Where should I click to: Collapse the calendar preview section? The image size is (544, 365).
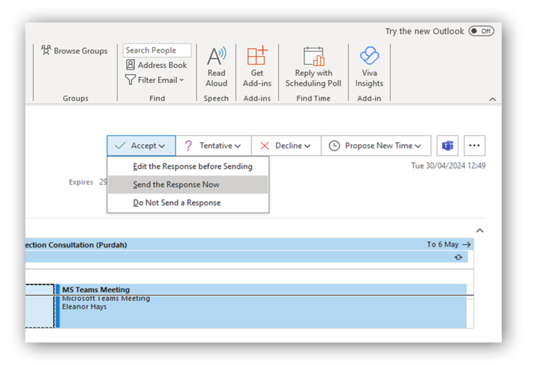click(x=480, y=230)
